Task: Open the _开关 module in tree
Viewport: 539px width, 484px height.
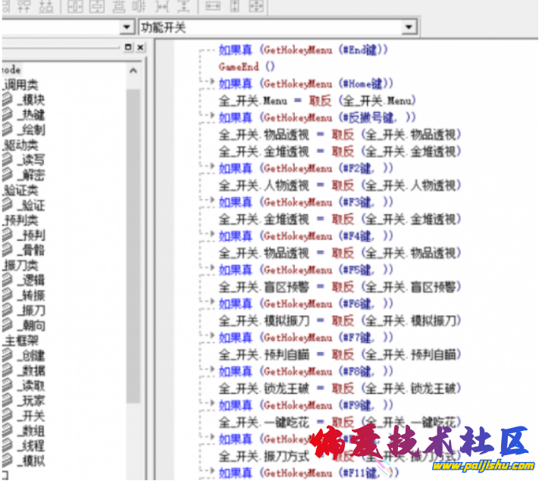Action: (x=33, y=416)
